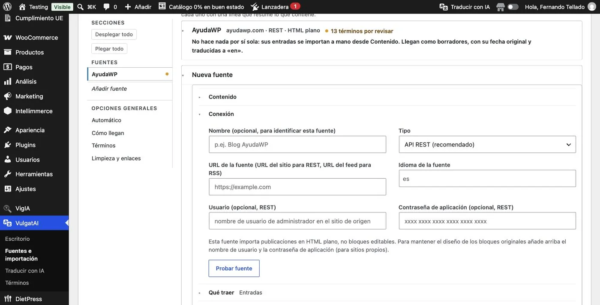Click the Lanzadera rocket icon
This screenshot has height=305, width=600.
[255, 7]
